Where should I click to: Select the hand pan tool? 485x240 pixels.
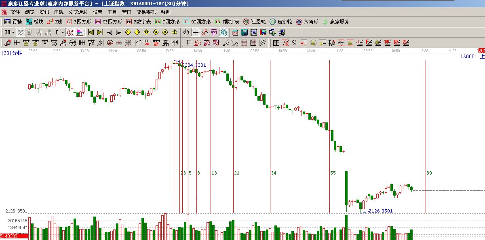(x=186, y=32)
